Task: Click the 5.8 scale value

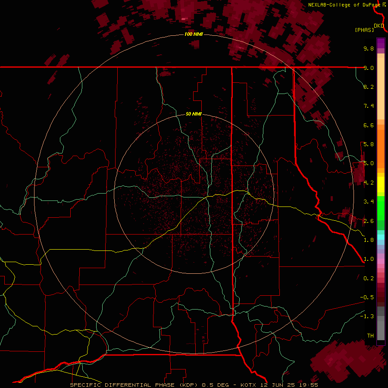Action: [x=369, y=144]
